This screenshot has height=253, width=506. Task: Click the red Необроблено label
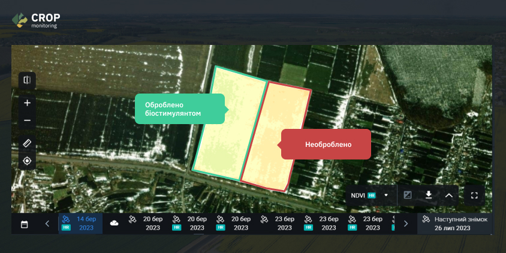[x=327, y=144]
